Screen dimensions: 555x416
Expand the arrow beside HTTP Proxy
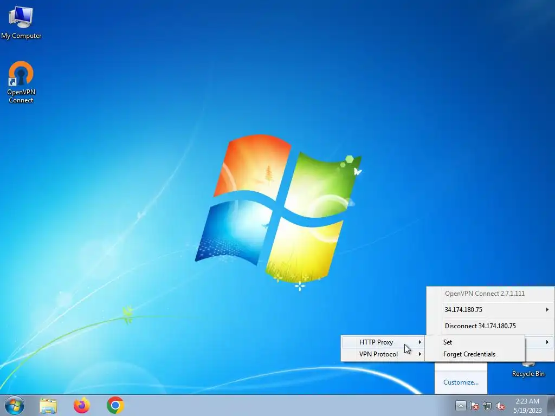[x=420, y=342]
